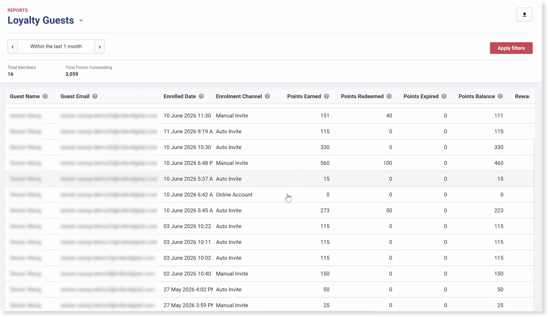Click the Loyalty Guests page title

click(41, 20)
